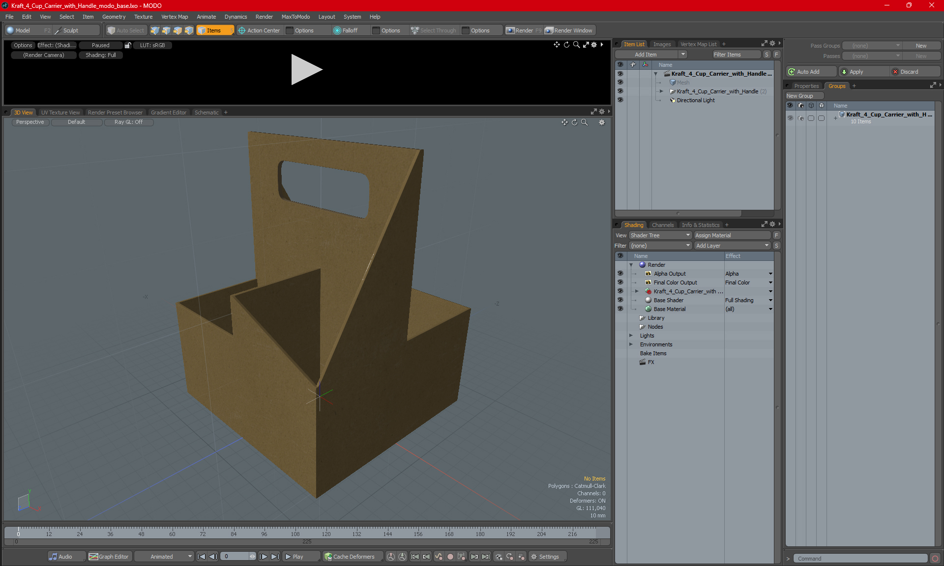Expand the Lights section in shader tree
The height and width of the screenshot is (566, 944).
pyautogui.click(x=630, y=335)
